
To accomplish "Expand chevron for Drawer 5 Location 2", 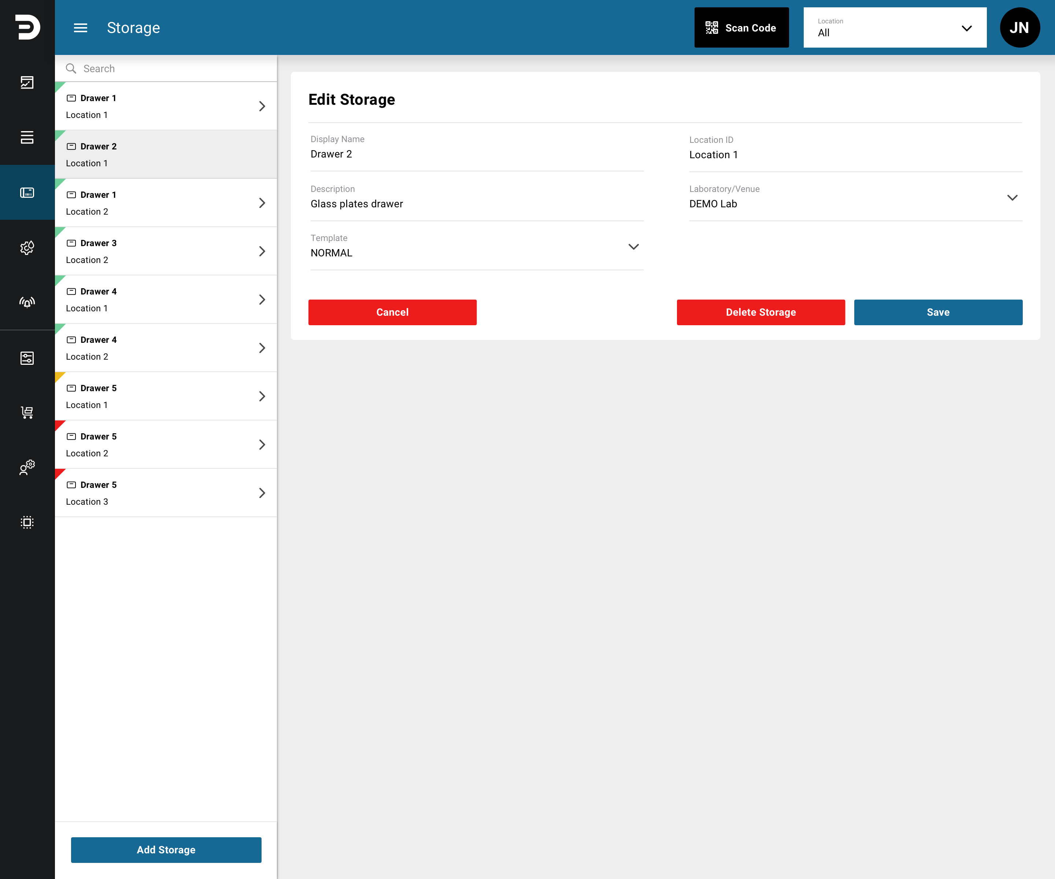I will tap(262, 445).
